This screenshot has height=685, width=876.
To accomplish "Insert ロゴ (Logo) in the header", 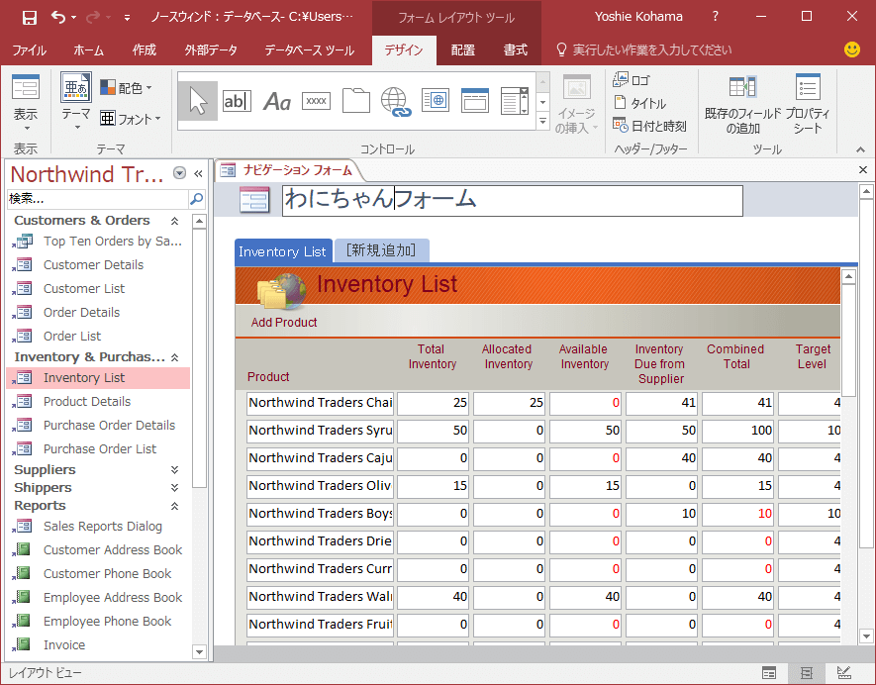I will (632, 80).
